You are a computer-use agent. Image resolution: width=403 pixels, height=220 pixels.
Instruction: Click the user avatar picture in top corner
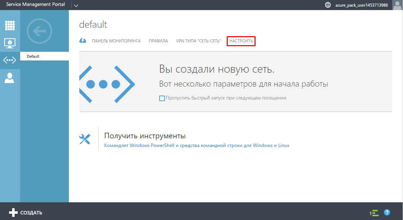(x=397, y=5)
